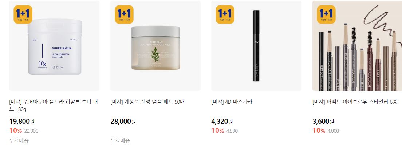Image resolution: width=402 pixels, height=148 pixels.
Task: Click the 19,800원 price
Action: pyautogui.click(x=22, y=122)
